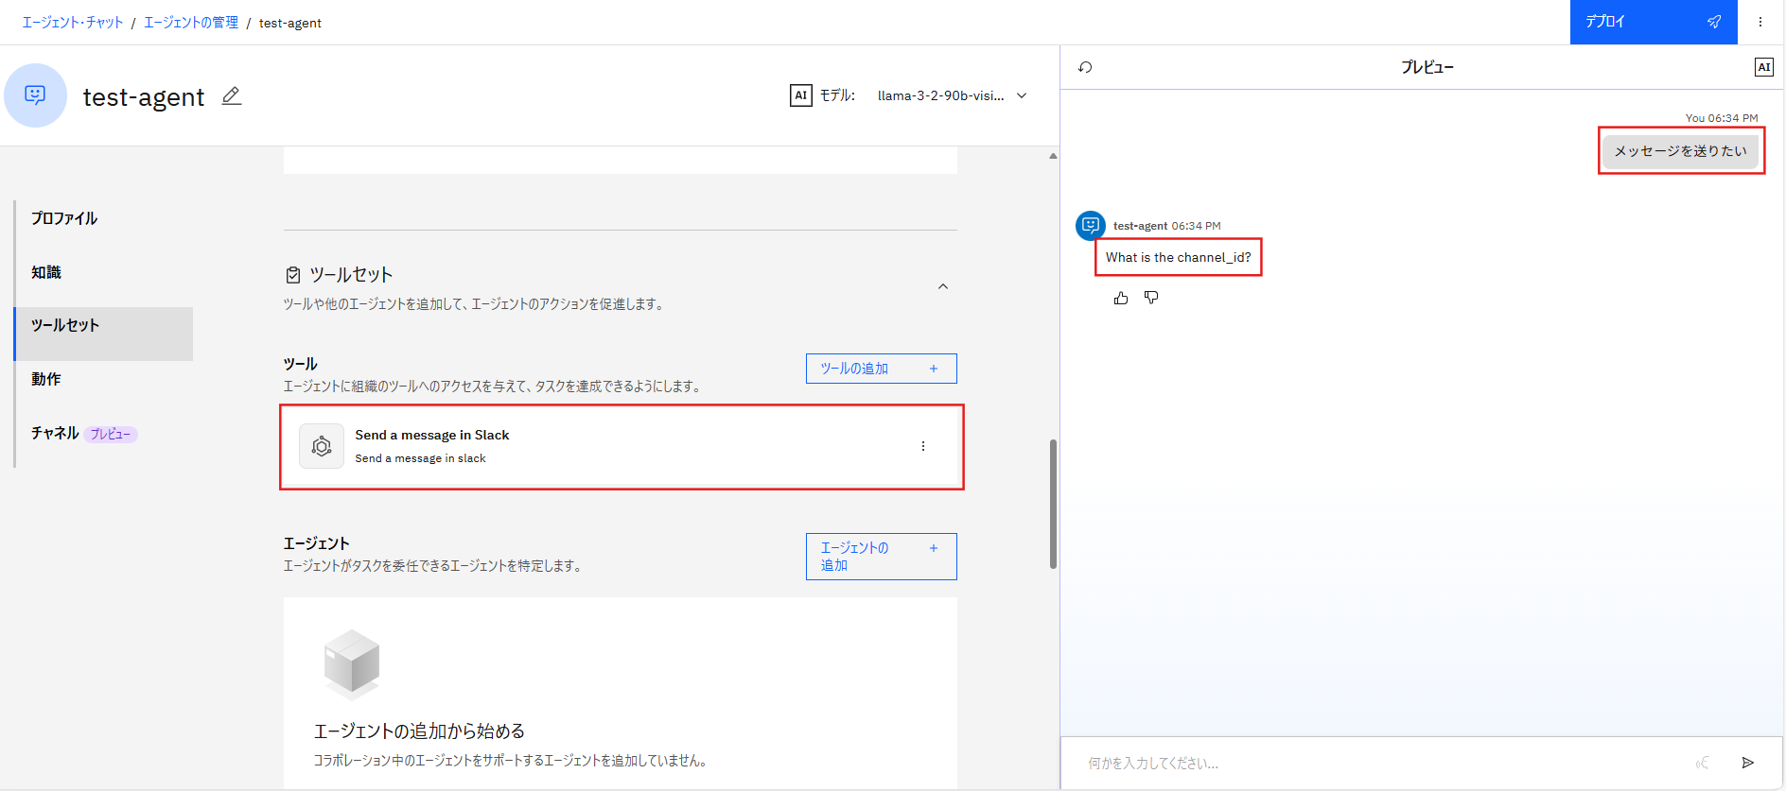1786x791 pixels.
Task: Give a thumbs up to the agent reply
Action: tap(1121, 298)
